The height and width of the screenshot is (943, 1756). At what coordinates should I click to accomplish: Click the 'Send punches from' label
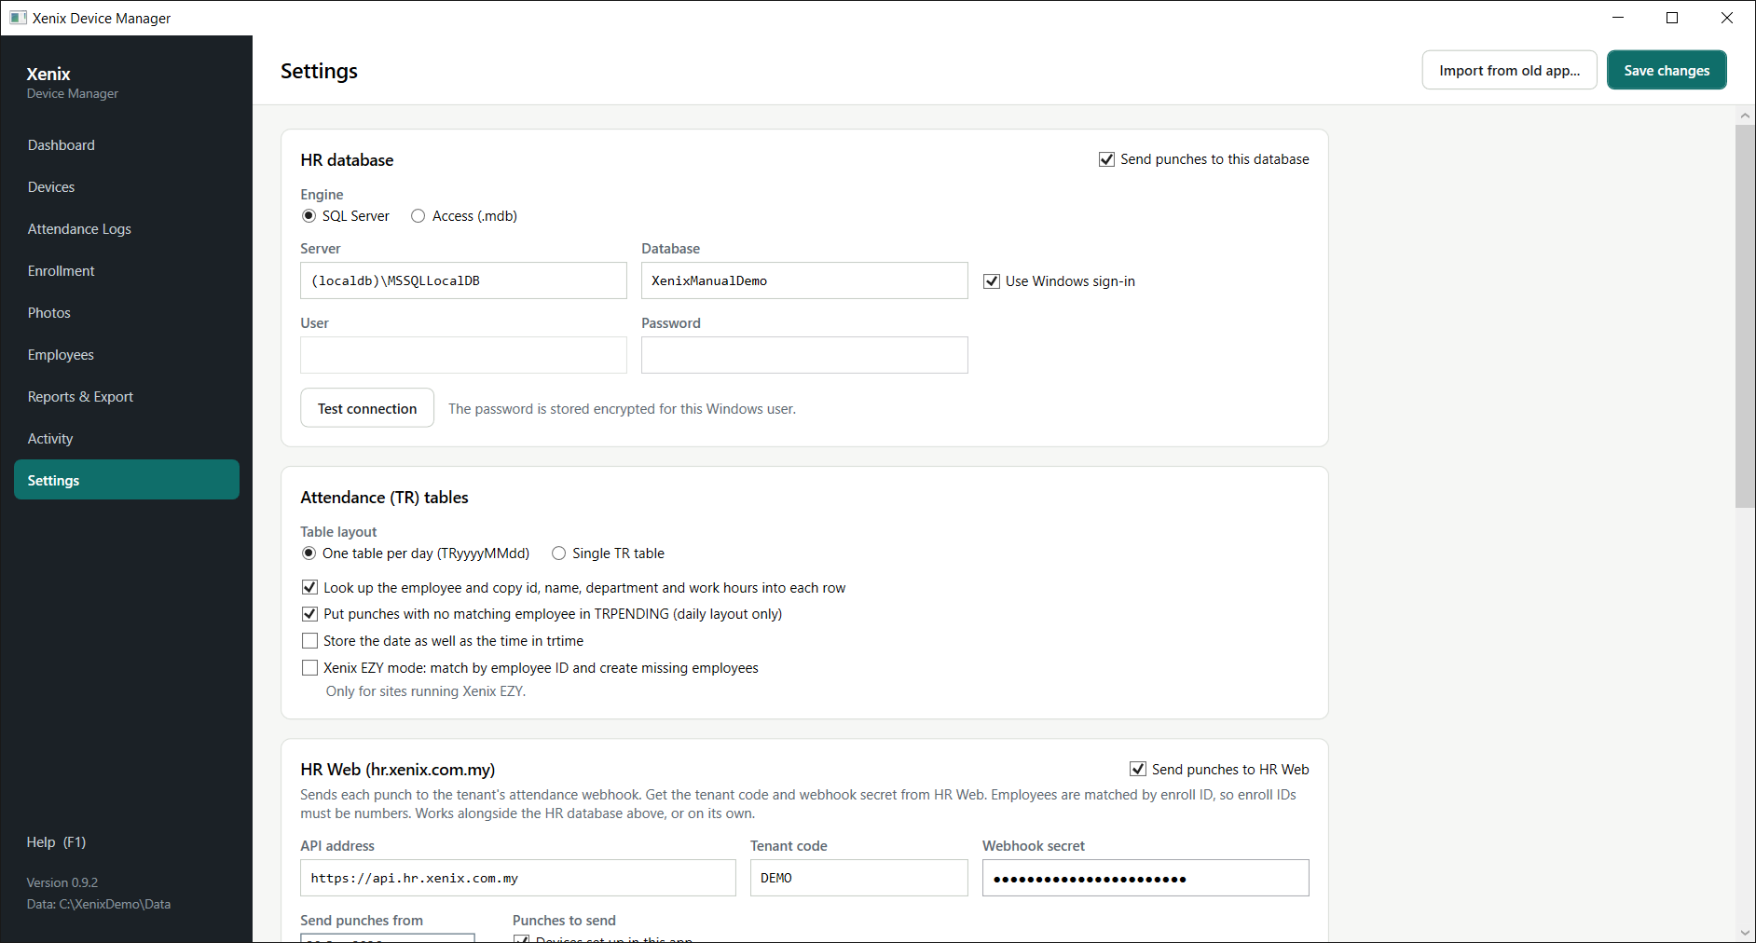362,921
